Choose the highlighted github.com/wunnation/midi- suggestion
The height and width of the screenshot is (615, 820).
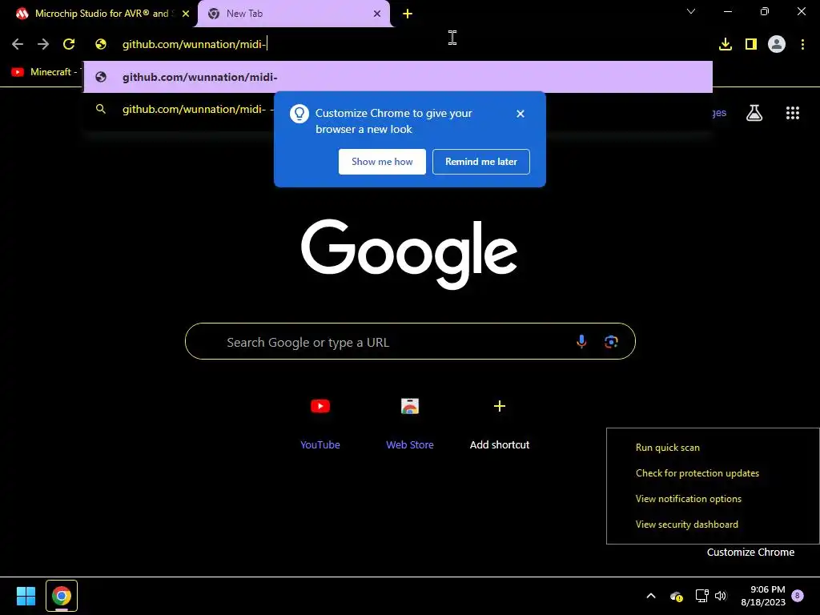(398, 77)
